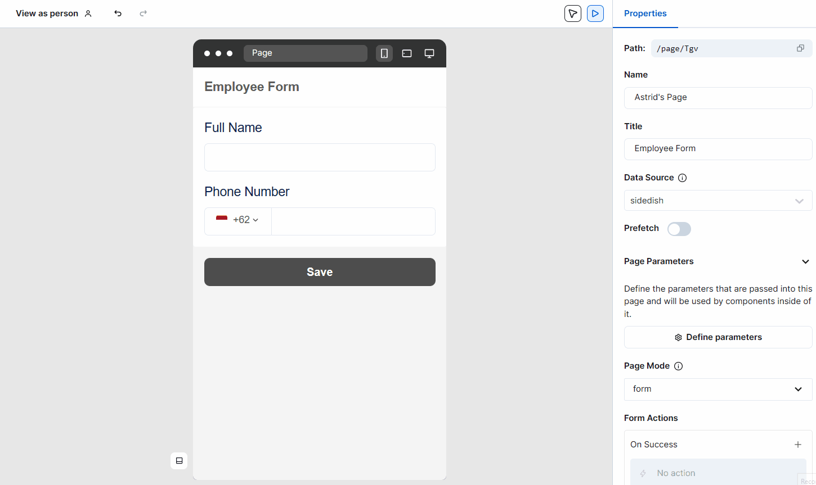Image resolution: width=816 pixels, height=485 pixels.
Task: Click View as person
Action: pyautogui.click(x=47, y=13)
